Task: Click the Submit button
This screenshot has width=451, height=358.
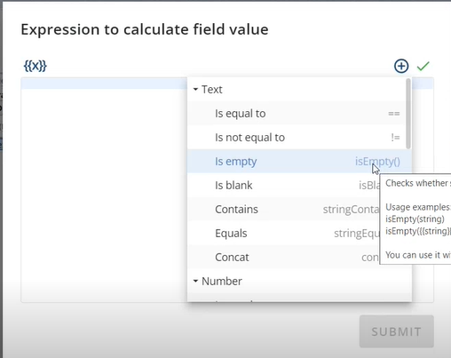Action: [x=397, y=331]
